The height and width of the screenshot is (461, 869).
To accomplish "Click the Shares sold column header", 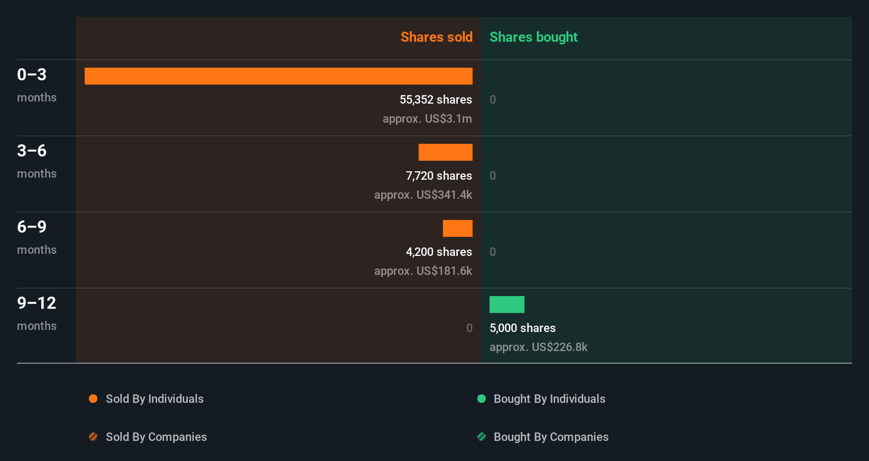I will 437,37.
